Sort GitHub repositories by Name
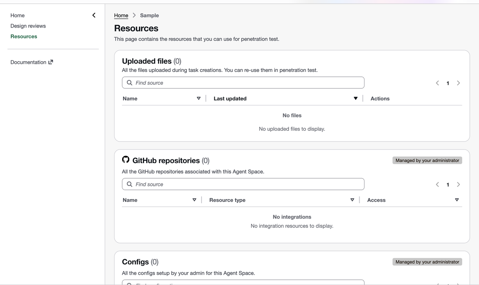The image size is (479, 285). [x=194, y=200]
